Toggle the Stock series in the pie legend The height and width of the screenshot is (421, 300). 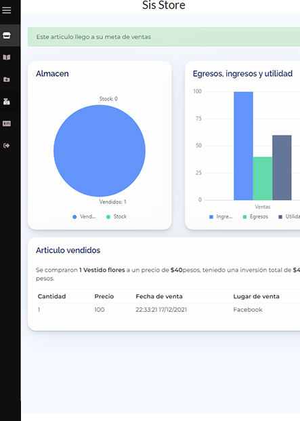tap(116, 217)
